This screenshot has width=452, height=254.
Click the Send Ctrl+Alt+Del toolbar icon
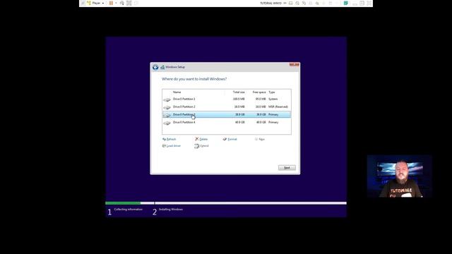pyautogui.click(x=122, y=3)
